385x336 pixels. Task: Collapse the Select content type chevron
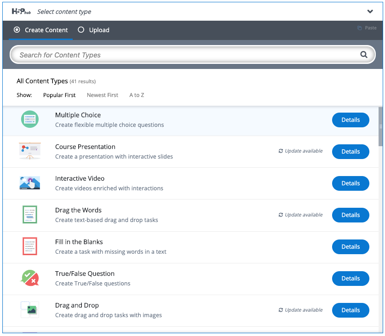click(370, 11)
